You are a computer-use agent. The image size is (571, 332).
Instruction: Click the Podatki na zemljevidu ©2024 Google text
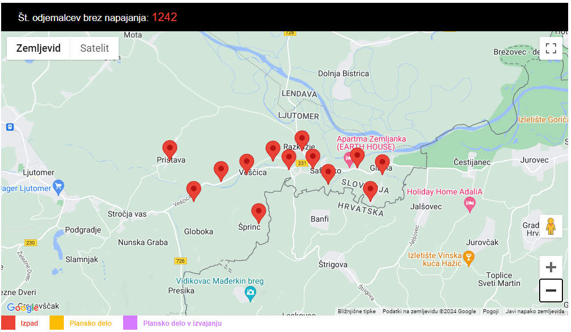click(429, 312)
